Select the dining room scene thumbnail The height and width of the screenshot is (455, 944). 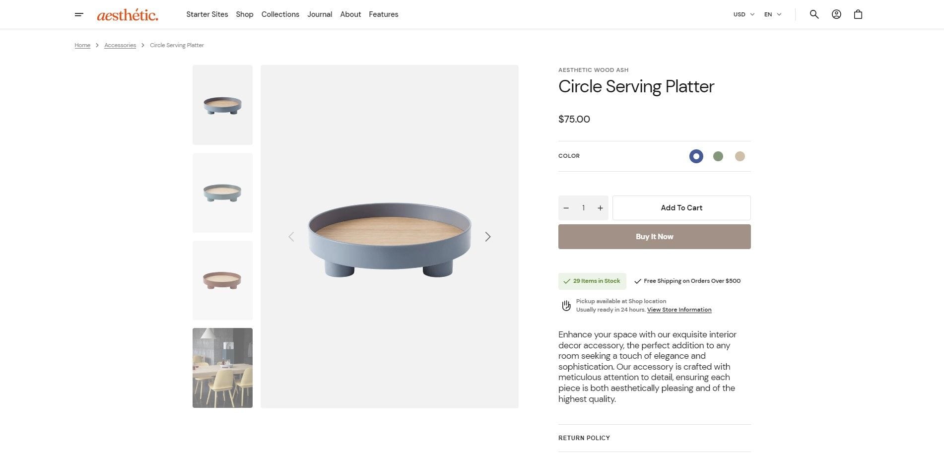tap(222, 368)
